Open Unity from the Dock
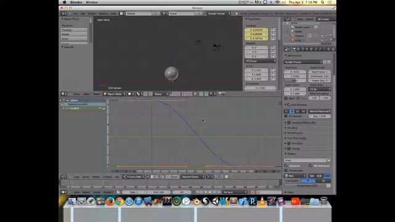Screen dimensions: 395x222 (x=215, y=202)
